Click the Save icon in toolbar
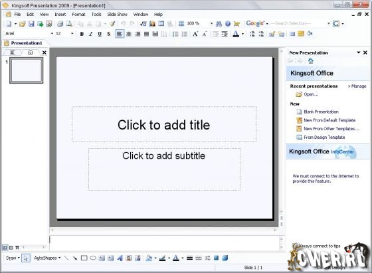 [31, 24]
